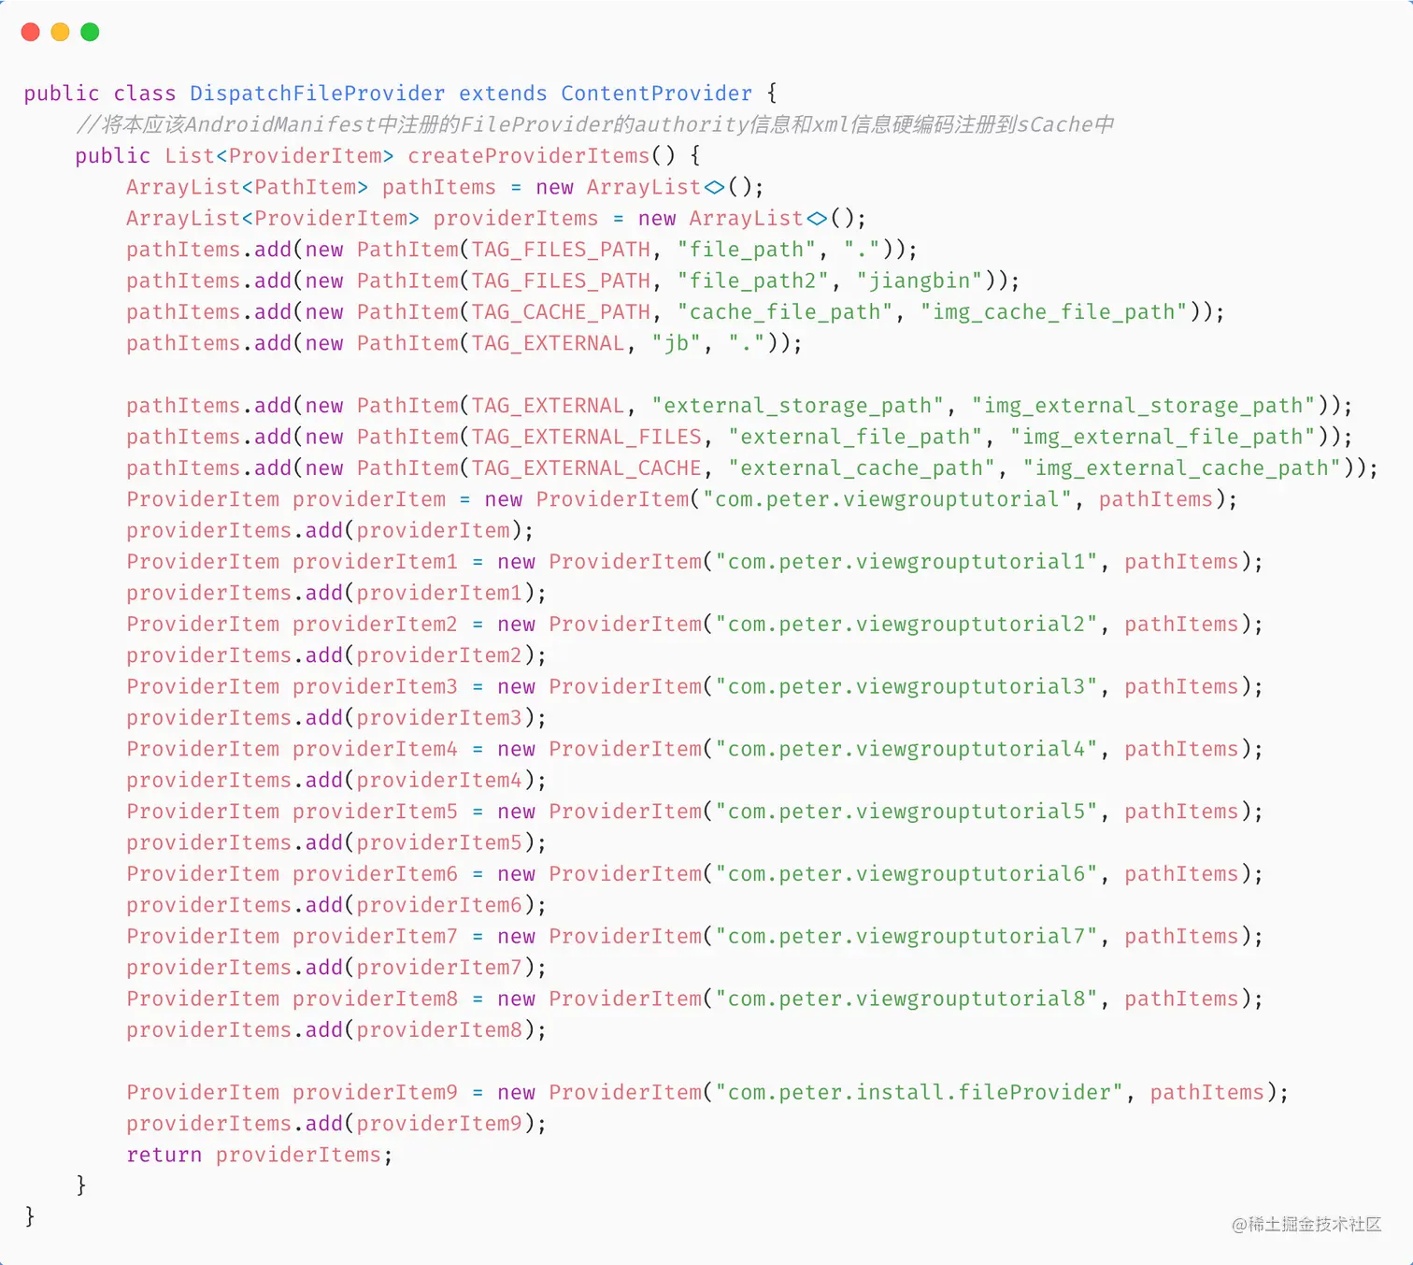The image size is (1413, 1265).
Task: Click the "img_external_file_path" string
Action: click(1163, 437)
